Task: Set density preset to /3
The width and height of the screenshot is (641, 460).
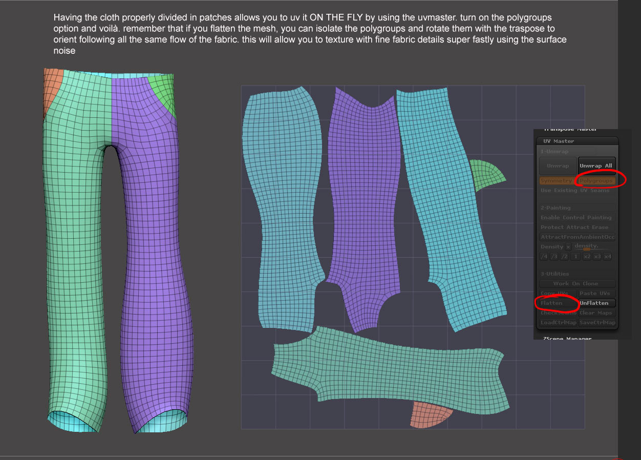Action: (x=554, y=257)
